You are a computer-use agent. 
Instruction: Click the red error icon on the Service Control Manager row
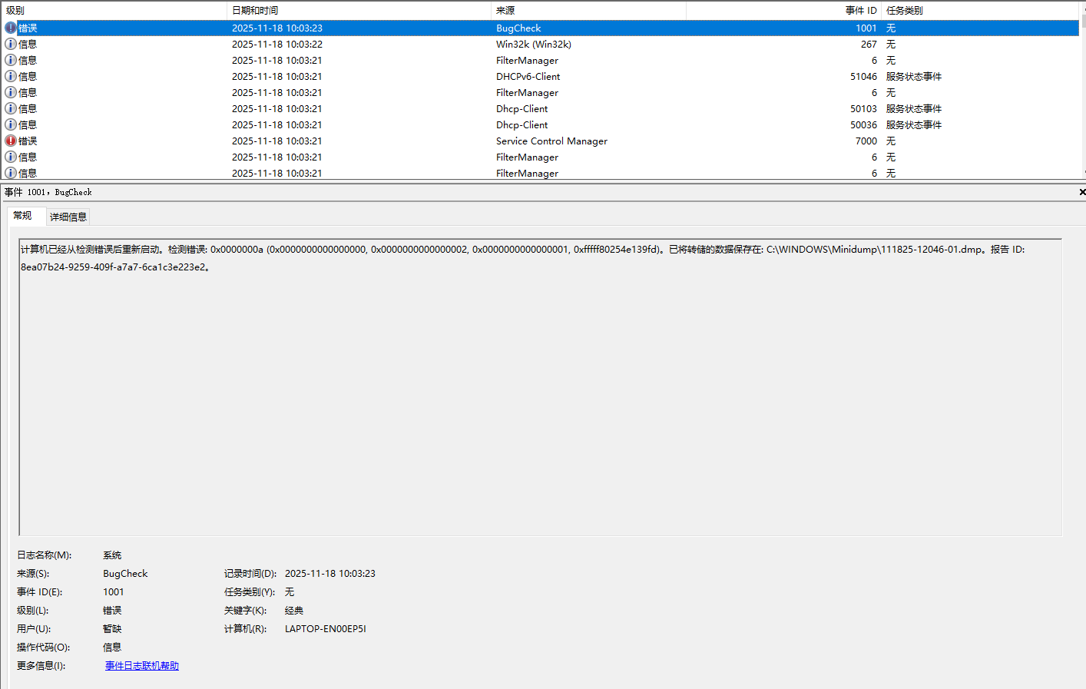pos(11,141)
